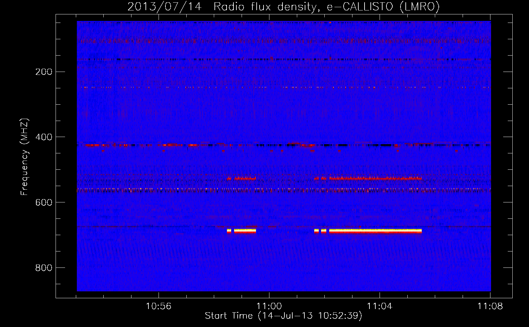Click the 200 frequency tick label
The width and height of the screenshot is (529, 327).
(x=44, y=72)
